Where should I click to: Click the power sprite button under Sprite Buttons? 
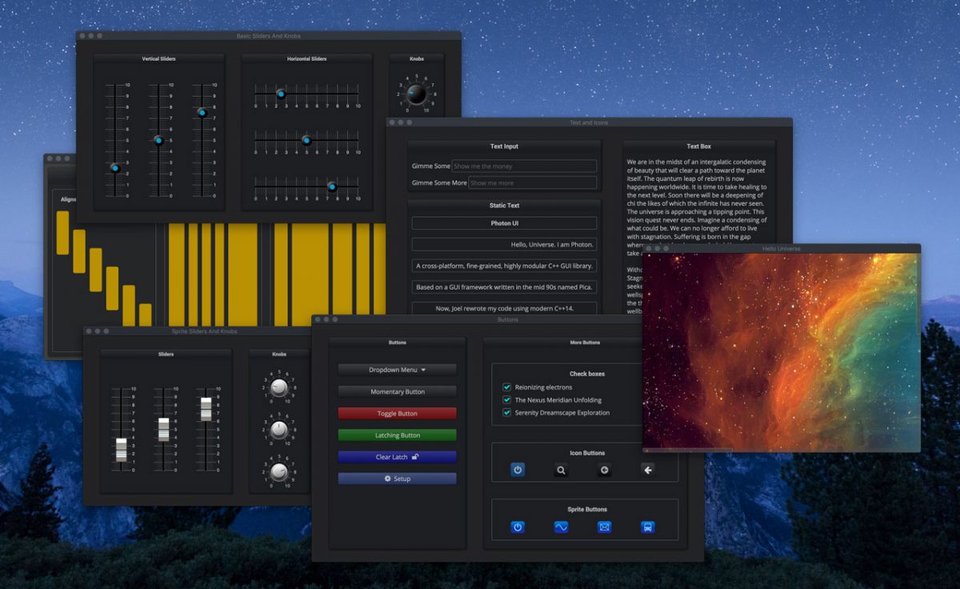click(x=518, y=527)
